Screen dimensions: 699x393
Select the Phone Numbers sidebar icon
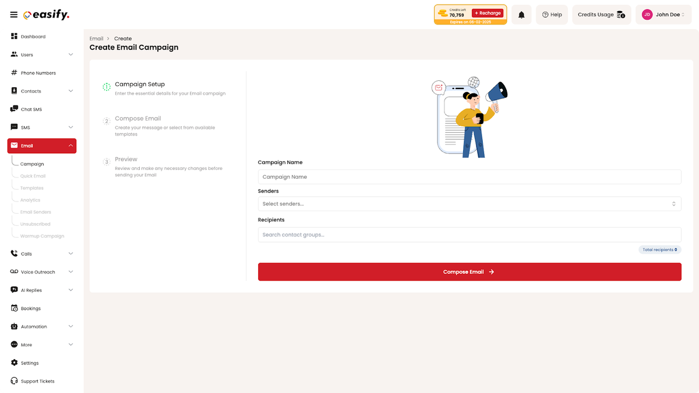tap(35, 72)
